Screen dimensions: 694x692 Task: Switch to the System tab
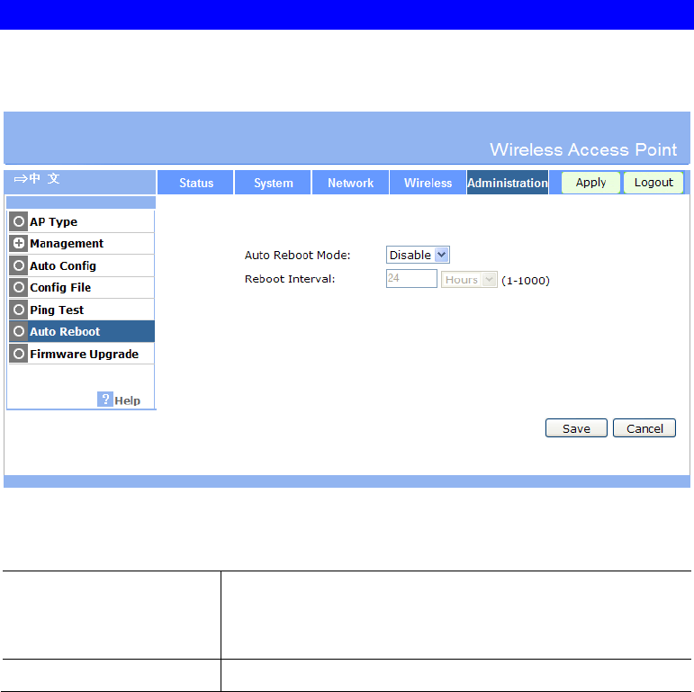click(273, 183)
